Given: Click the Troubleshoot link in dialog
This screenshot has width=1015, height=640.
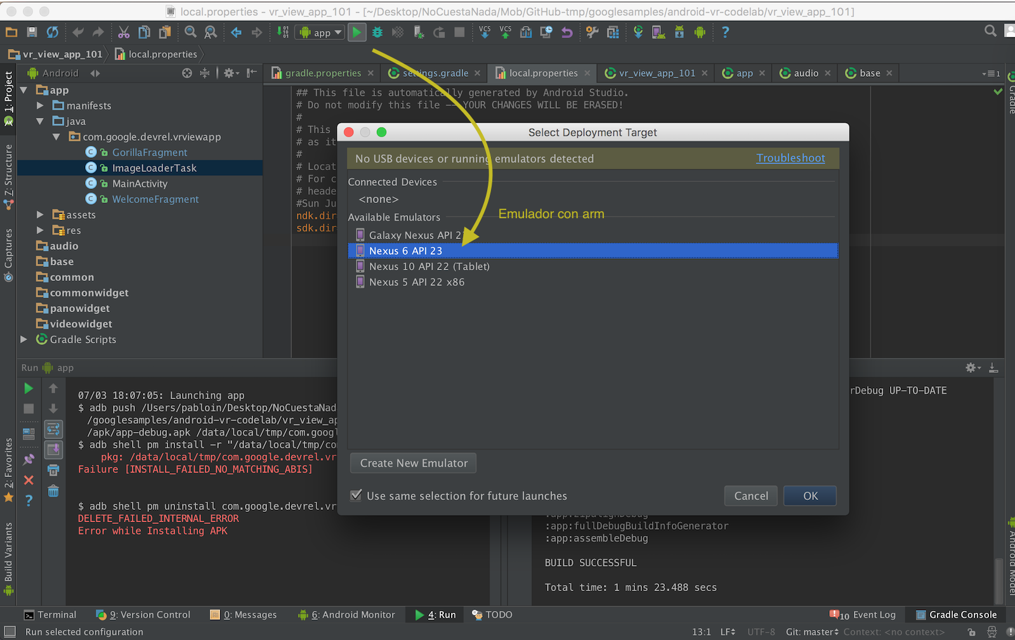Looking at the screenshot, I should point(790,158).
